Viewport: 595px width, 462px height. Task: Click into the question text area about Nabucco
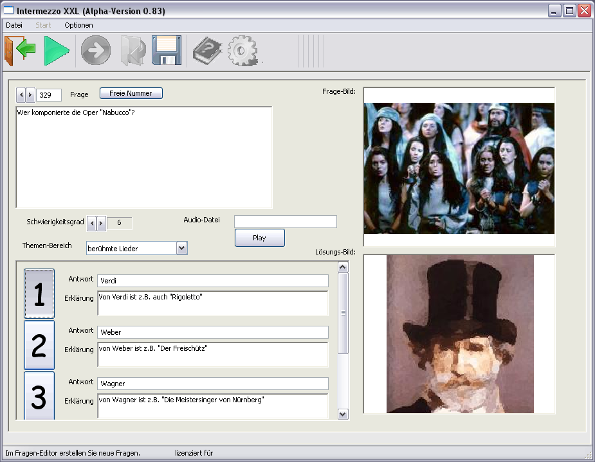tap(144, 157)
